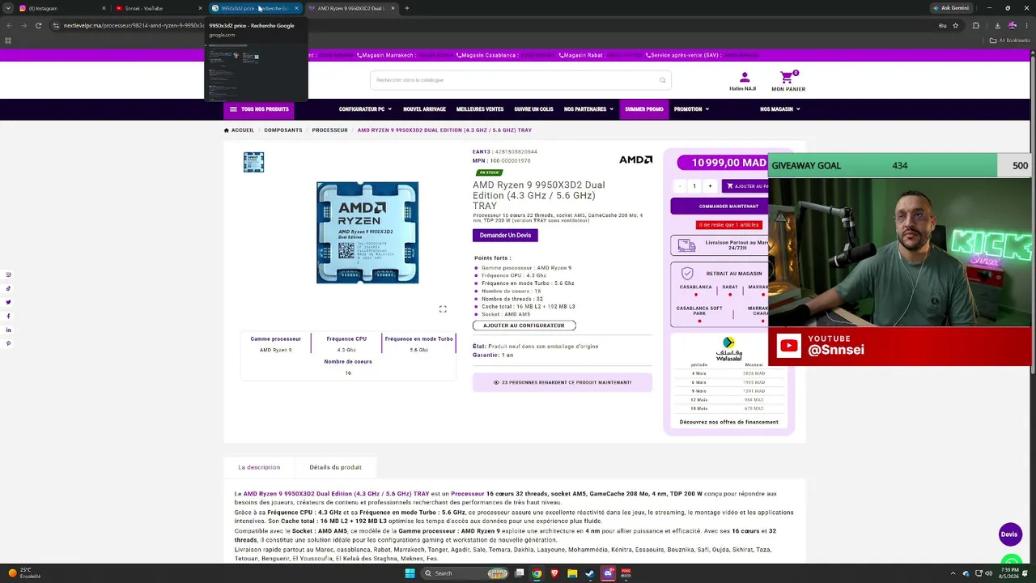Open the Découvrez nos offres de financement link
The height and width of the screenshot is (583, 1036).
729,422
